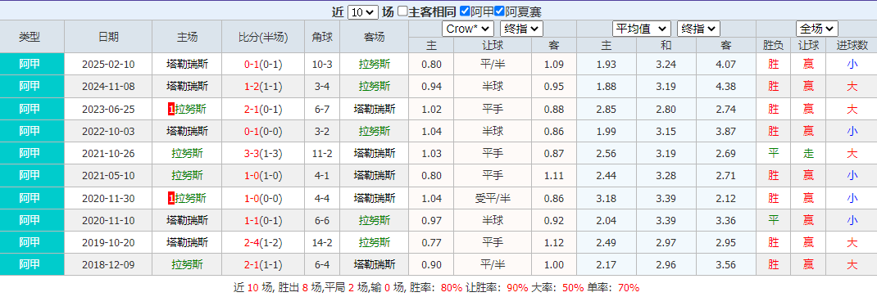Screen dimensions: 877x297
Task: Click home odds value 3.18
Action: pyautogui.click(x=607, y=198)
